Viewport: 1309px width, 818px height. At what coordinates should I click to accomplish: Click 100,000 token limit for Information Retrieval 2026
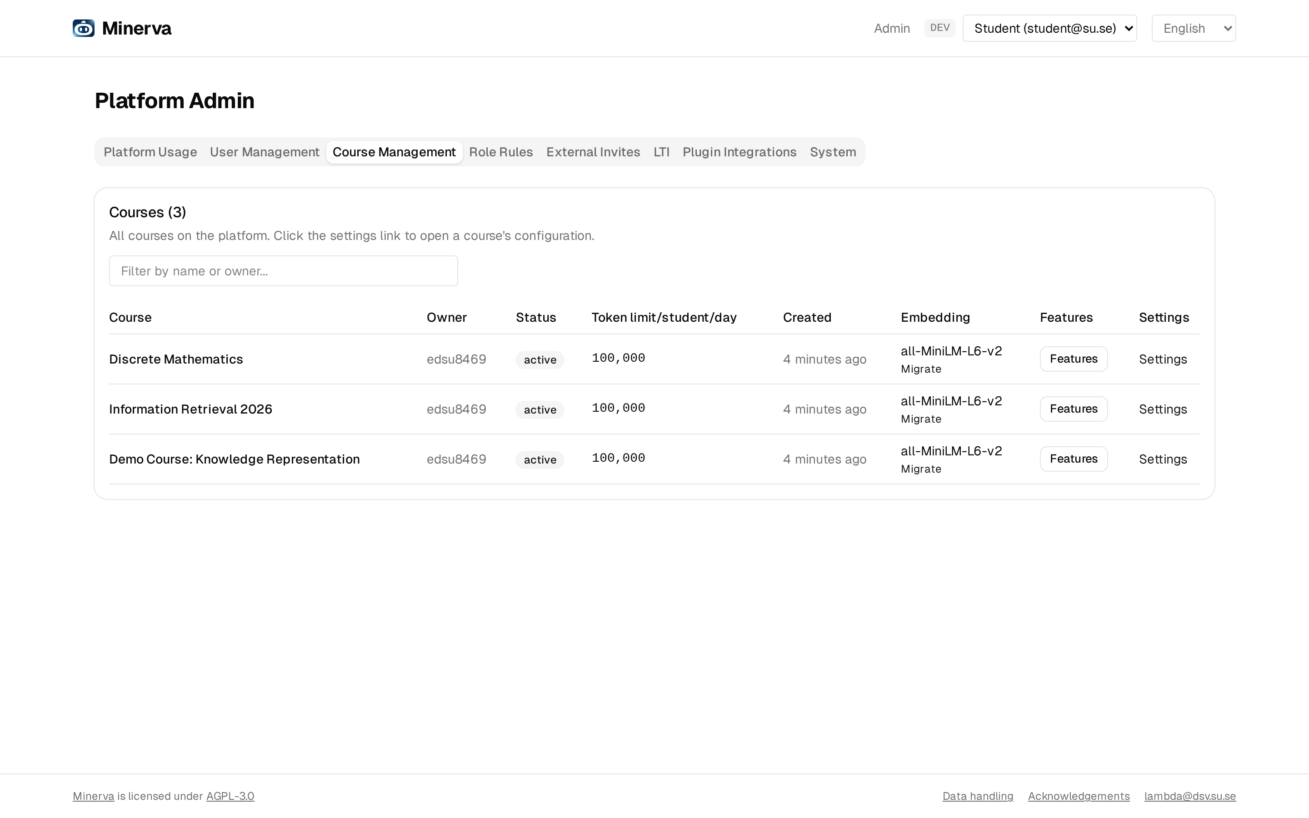618,408
